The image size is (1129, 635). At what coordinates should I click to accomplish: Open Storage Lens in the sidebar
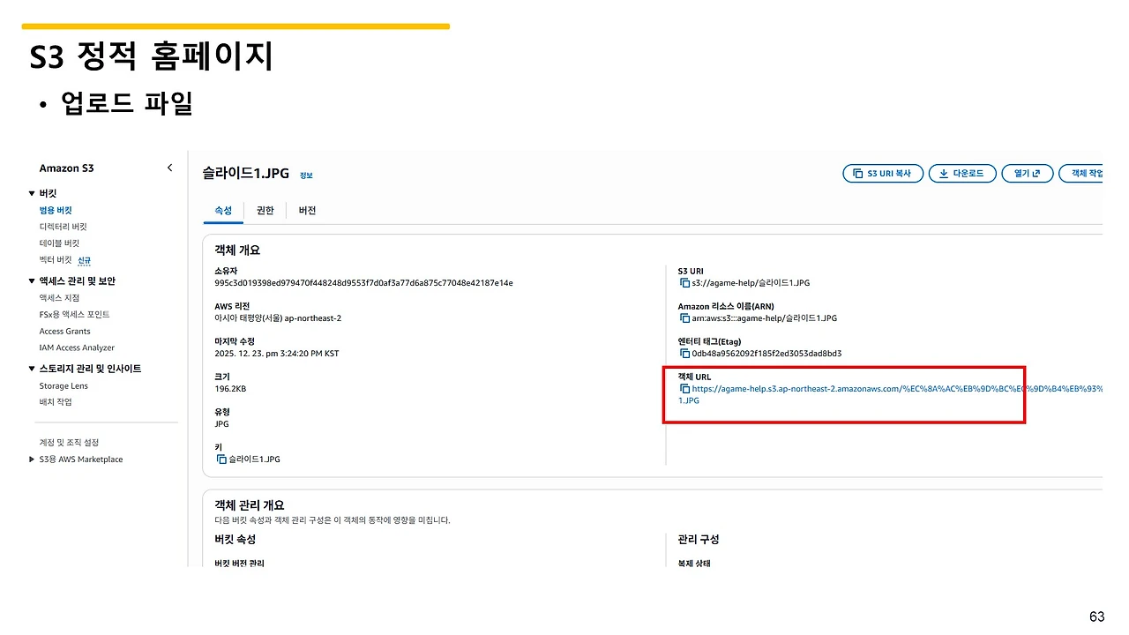pyautogui.click(x=64, y=386)
